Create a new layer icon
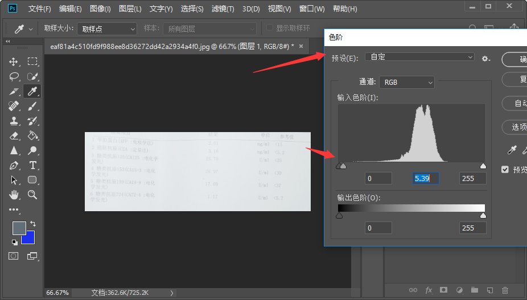The width and height of the screenshot is (527, 300). tap(490, 290)
